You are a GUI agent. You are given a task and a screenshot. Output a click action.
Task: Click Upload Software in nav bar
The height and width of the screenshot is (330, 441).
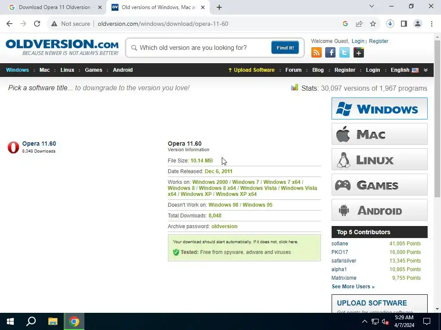tap(252, 70)
